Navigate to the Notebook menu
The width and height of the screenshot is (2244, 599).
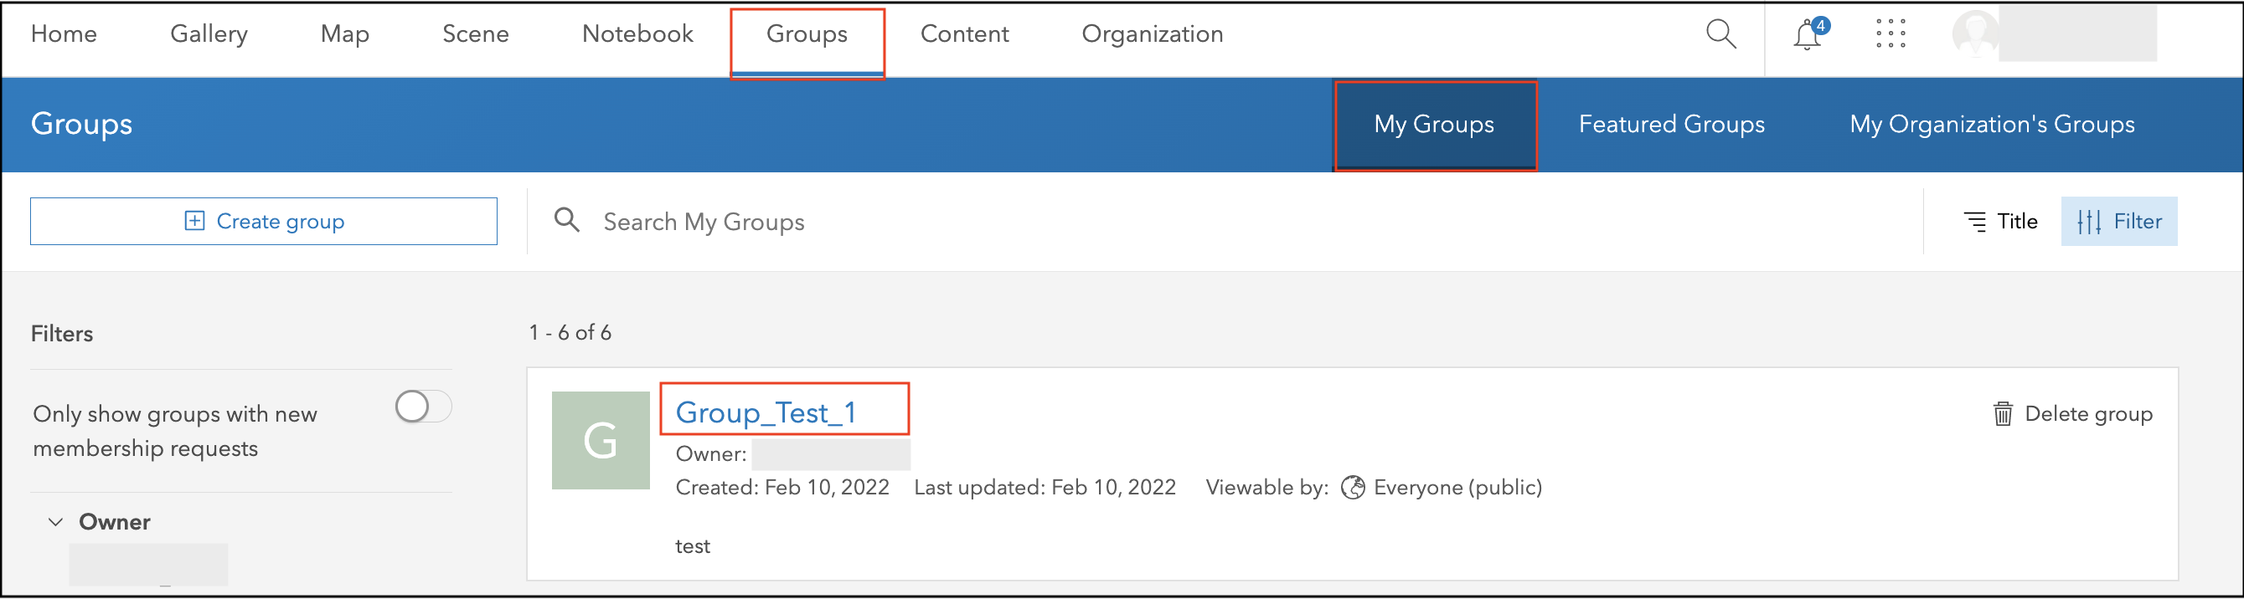click(637, 34)
